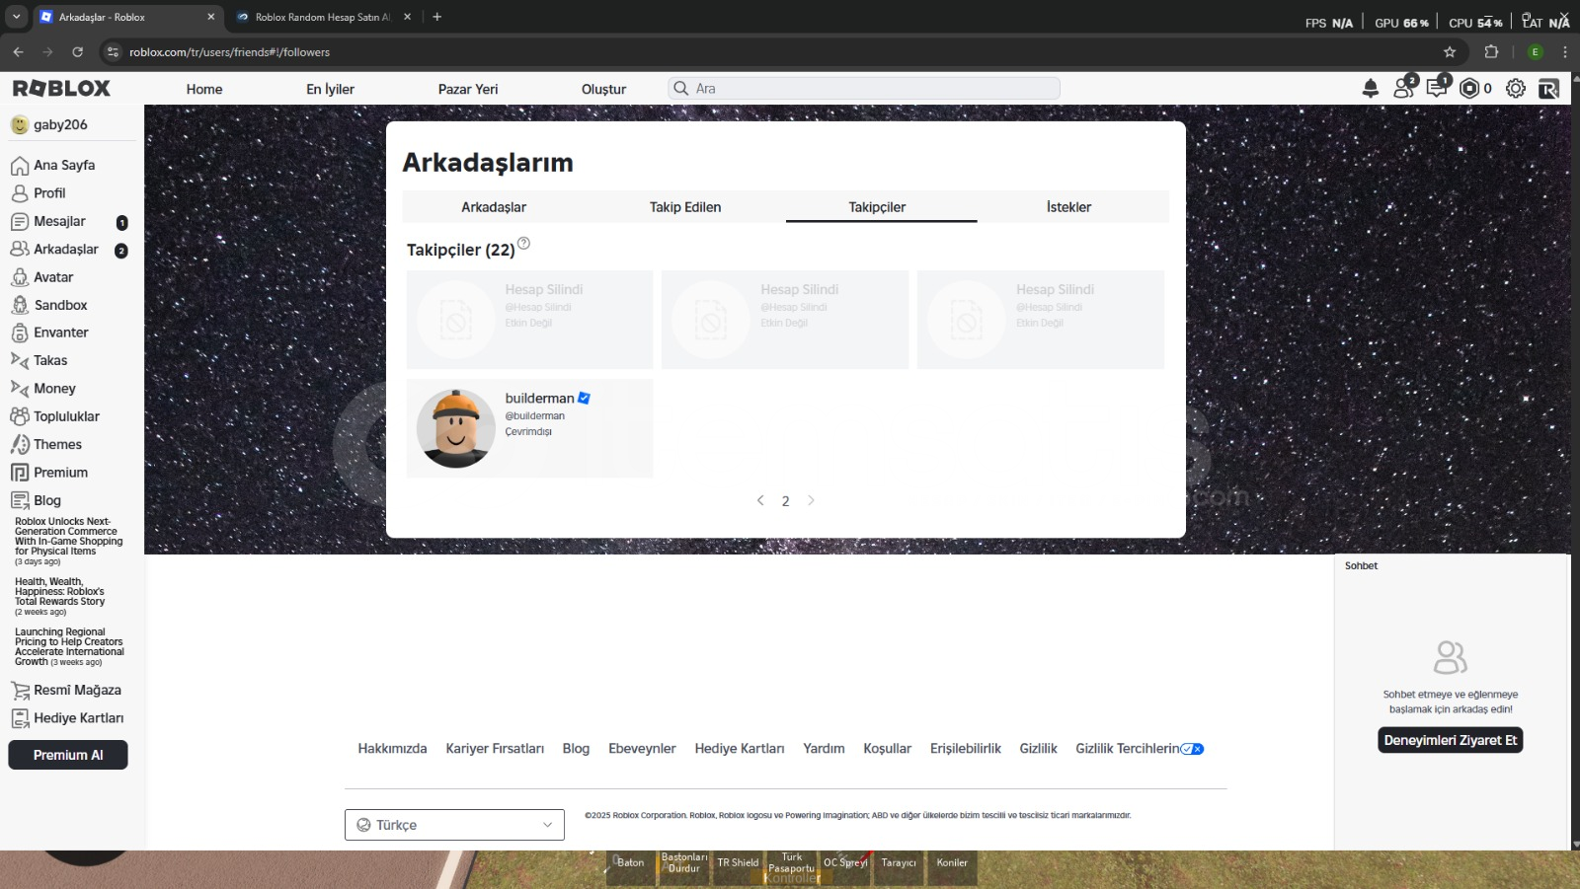Open the Robux balance icon
Image resolution: width=1580 pixels, height=889 pixels.
pos(1469,89)
